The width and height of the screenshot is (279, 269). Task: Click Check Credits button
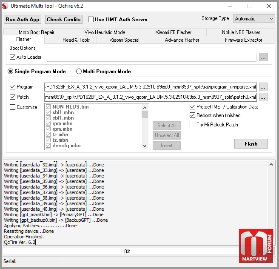tap(64, 20)
